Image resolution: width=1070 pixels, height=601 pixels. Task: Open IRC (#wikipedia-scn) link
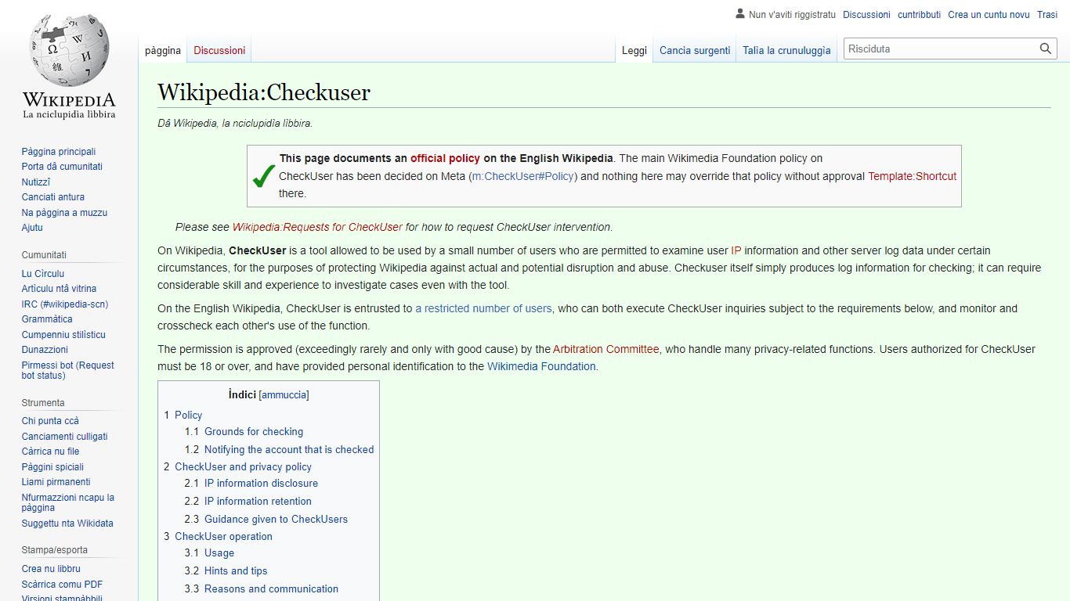(65, 304)
